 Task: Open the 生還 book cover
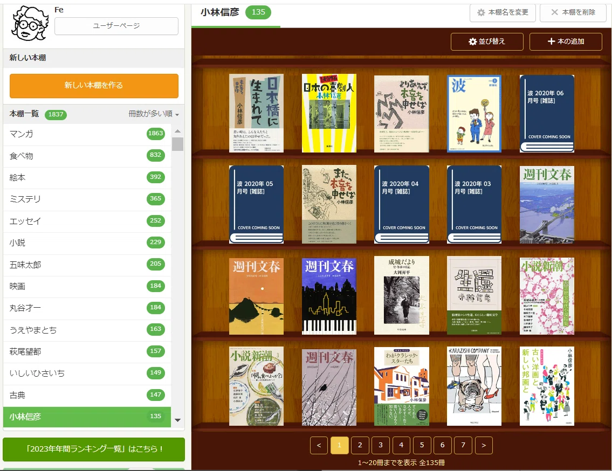coord(474,295)
